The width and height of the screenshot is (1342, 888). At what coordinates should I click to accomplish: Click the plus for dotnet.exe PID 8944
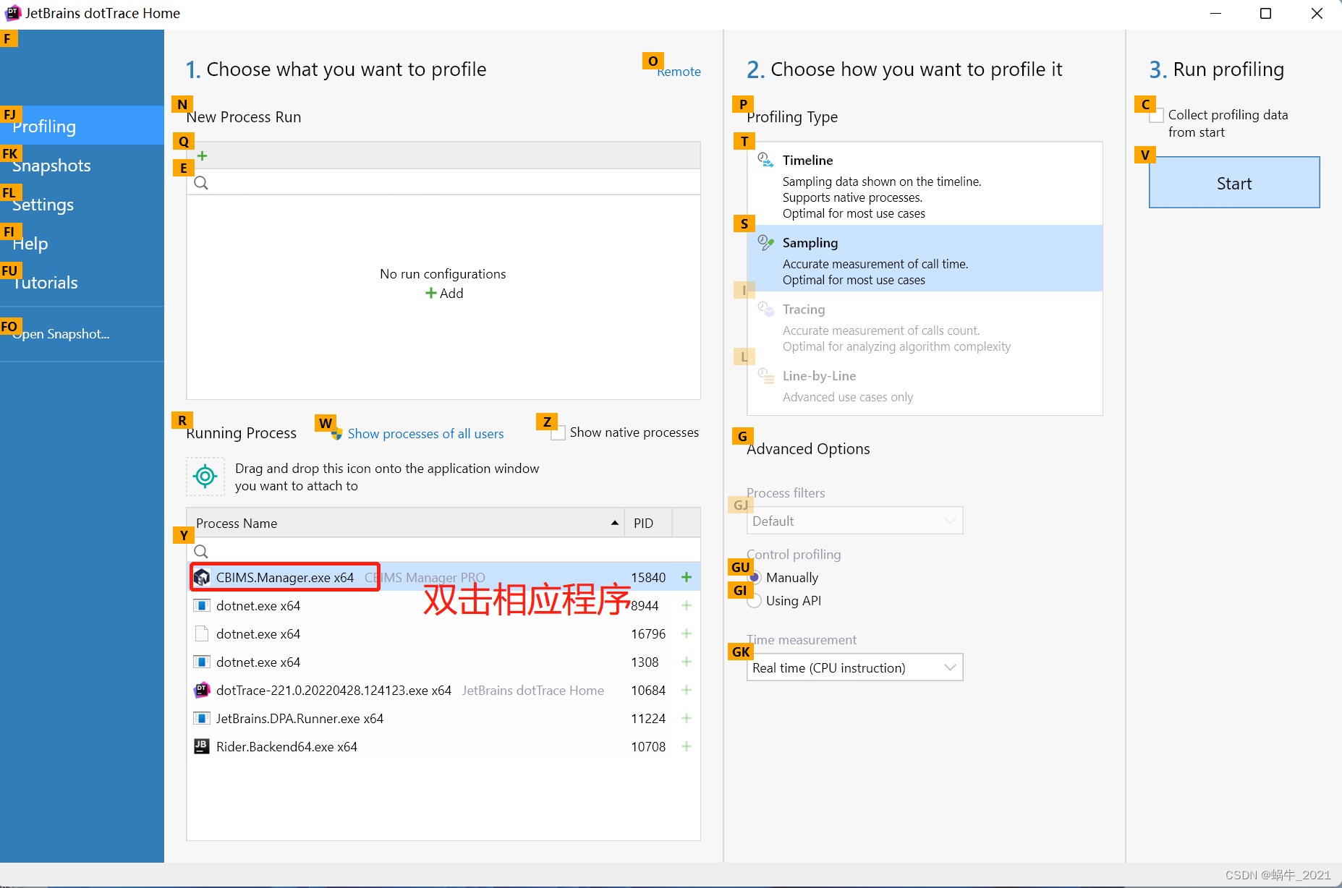(x=687, y=605)
